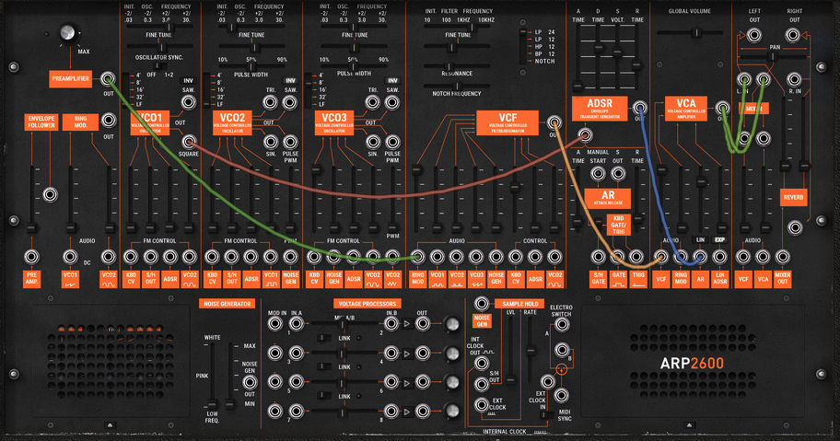Click the VCO1 SAW output jack

[188, 101]
